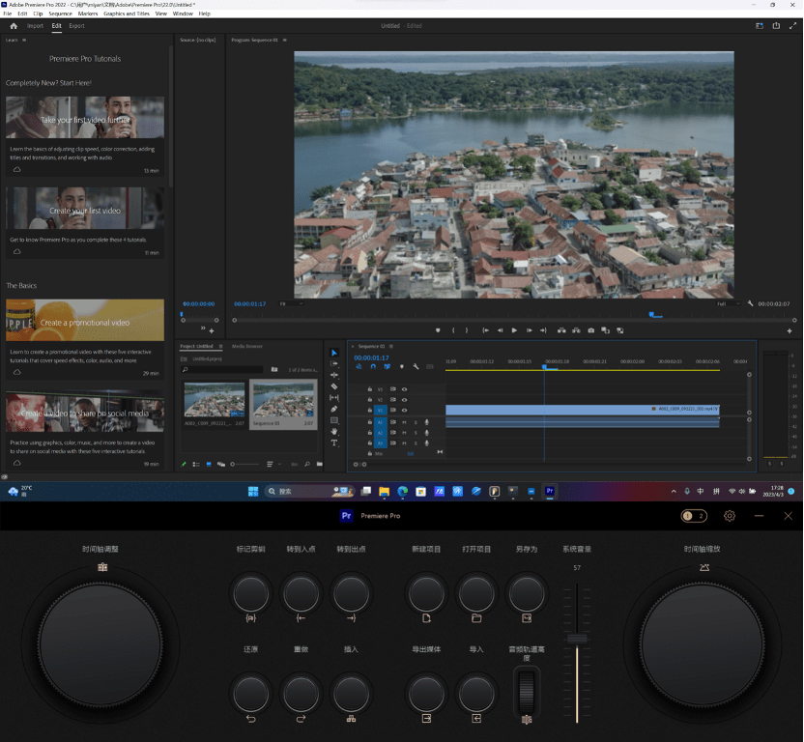Expand the hidden workspace panels chevron
Viewport: 804px width, 742px height.
point(201,329)
